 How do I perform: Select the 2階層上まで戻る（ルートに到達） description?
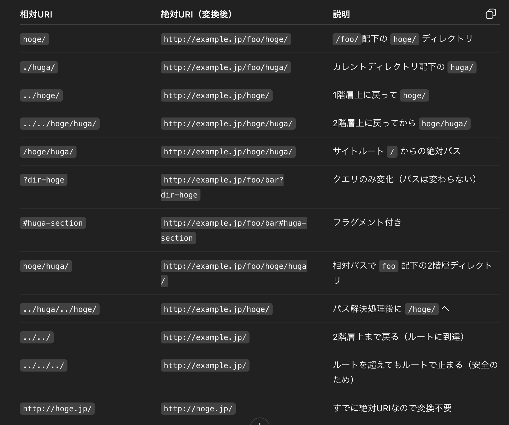(x=398, y=337)
